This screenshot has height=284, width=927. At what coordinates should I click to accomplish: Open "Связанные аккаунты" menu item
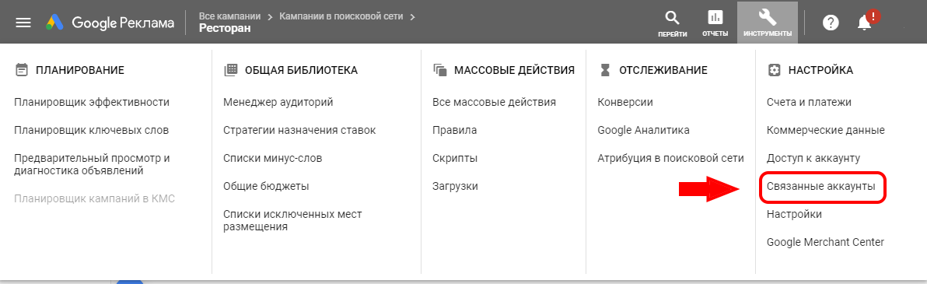click(820, 187)
